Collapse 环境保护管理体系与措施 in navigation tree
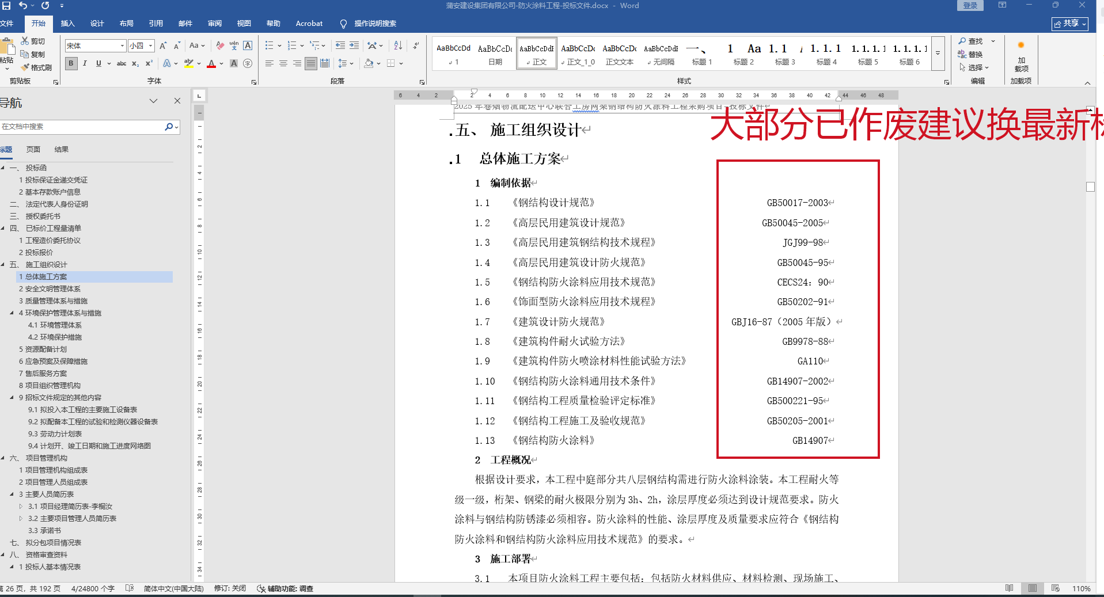 click(x=12, y=313)
